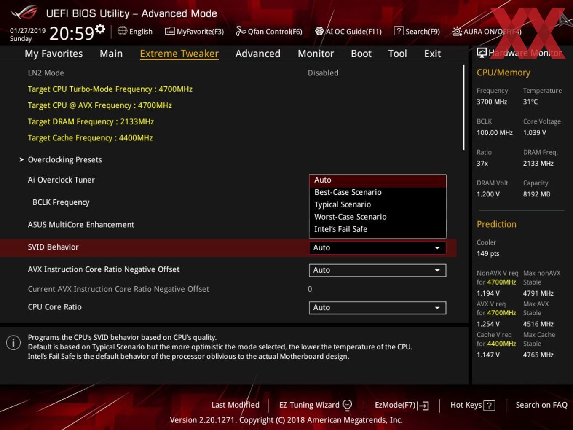The image size is (573, 430).
Task: Switch to the Tool tab
Action: (x=397, y=54)
